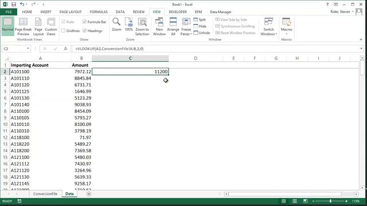Viewport: 367px width, 206px height.
Task: Open the Zoom dialog
Action: click(x=116, y=24)
